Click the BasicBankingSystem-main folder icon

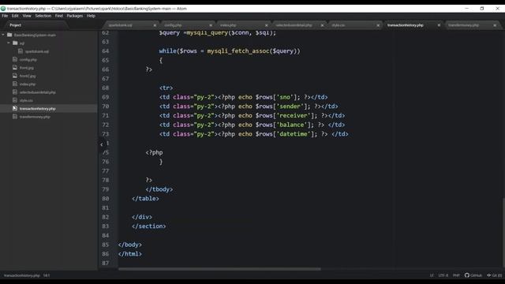[x=9, y=35]
